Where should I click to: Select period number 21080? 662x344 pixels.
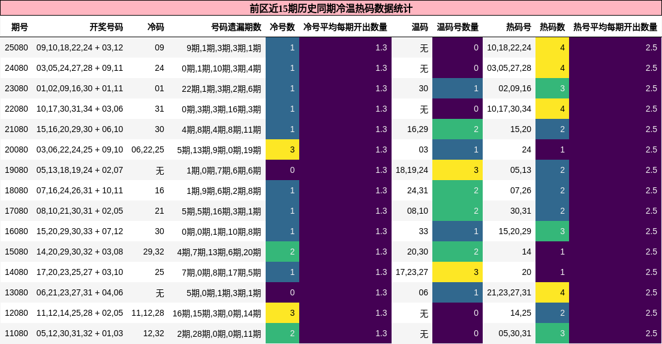[16, 129]
